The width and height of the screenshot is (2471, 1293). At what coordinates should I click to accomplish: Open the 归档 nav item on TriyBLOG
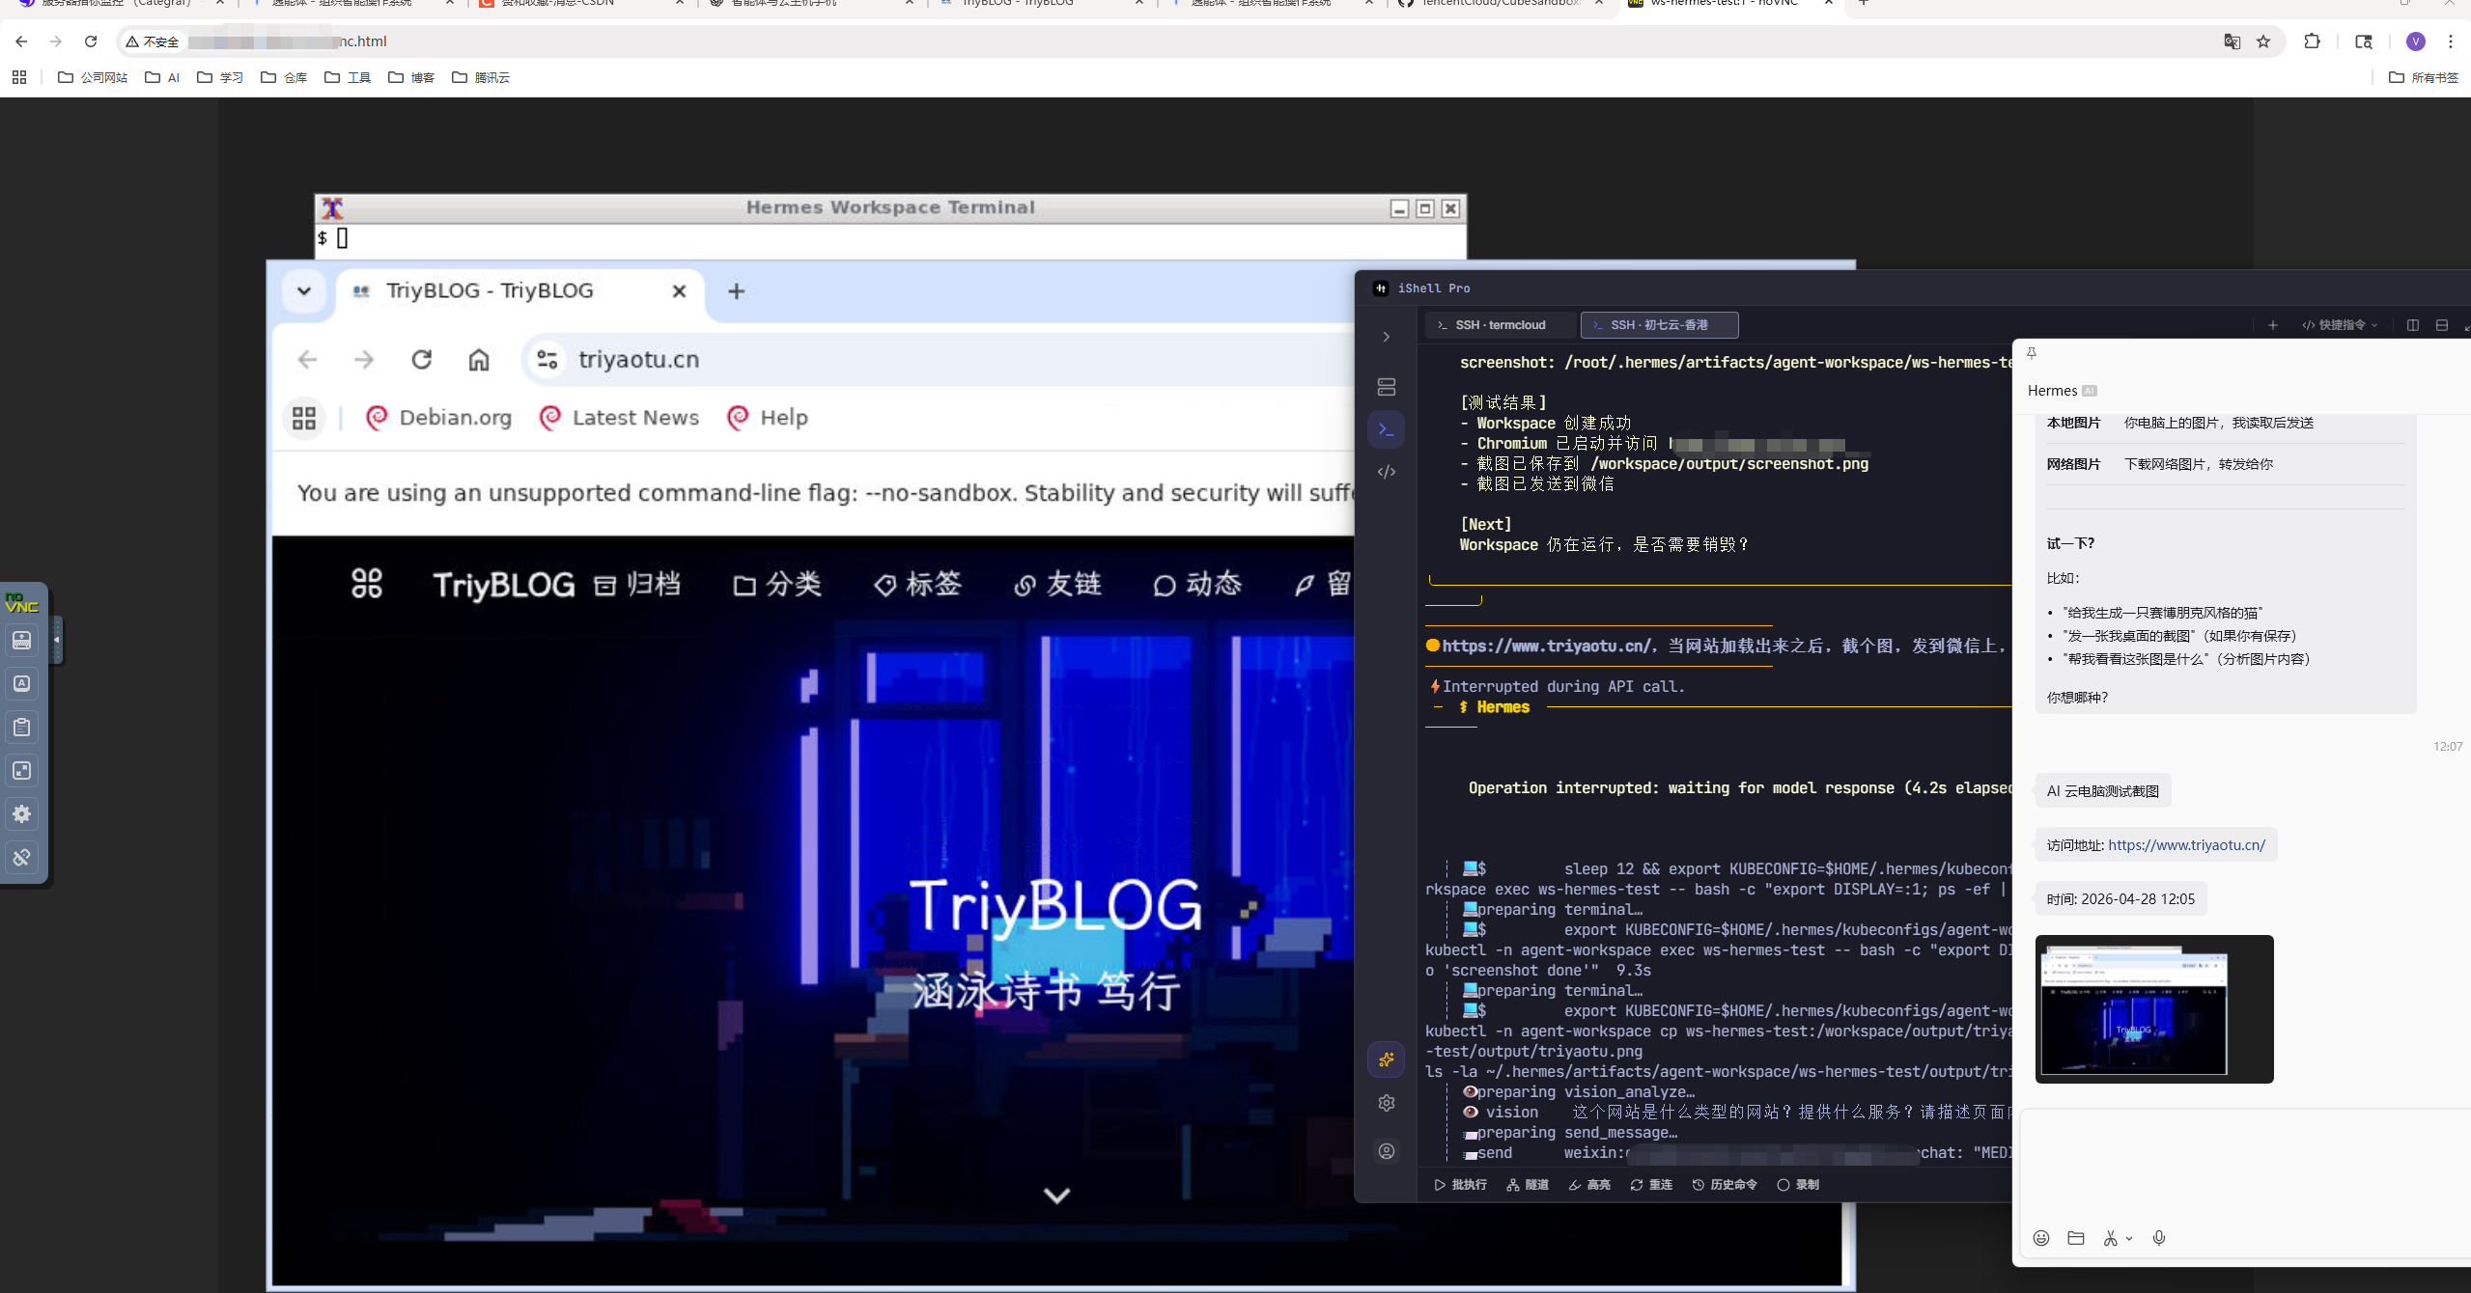coord(637,584)
